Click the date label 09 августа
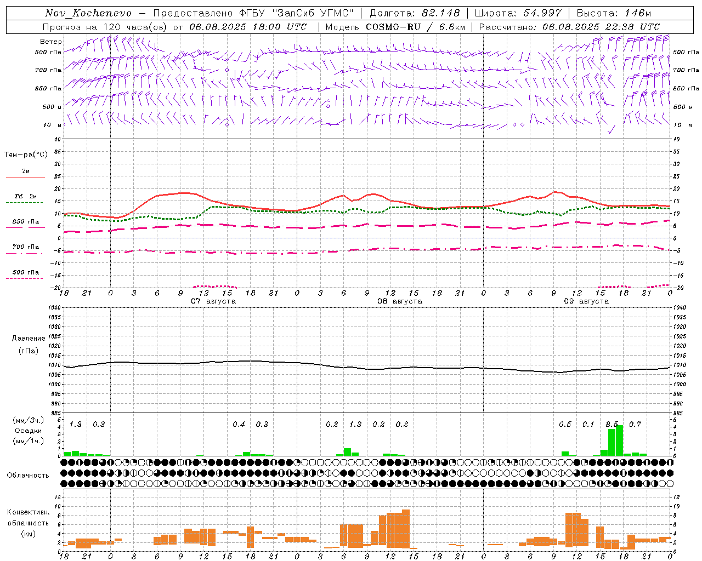This screenshot has width=702, height=561. [586, 301]
